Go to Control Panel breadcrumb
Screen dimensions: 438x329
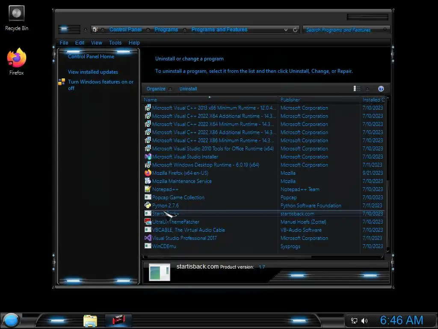125,30
